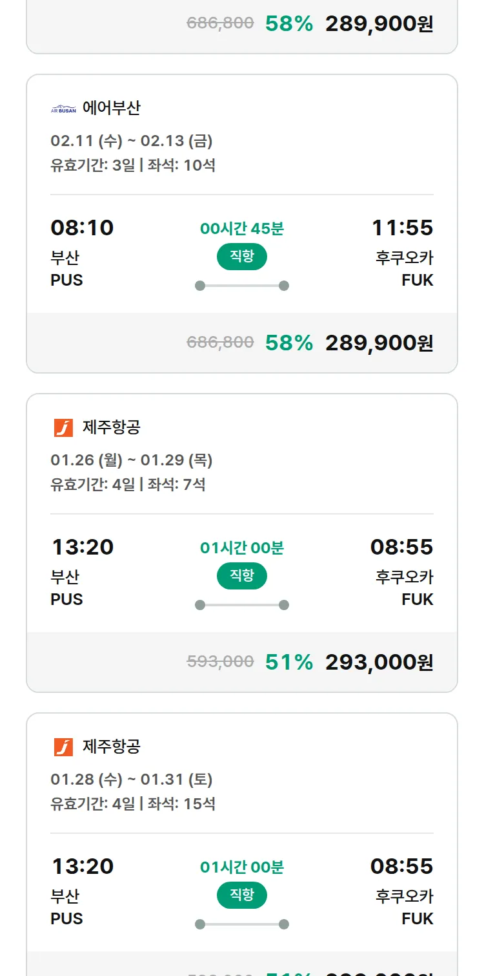Screen dimensions: 484x976
Task: Click the Air Busan airline logo
Action: (63, 109)
